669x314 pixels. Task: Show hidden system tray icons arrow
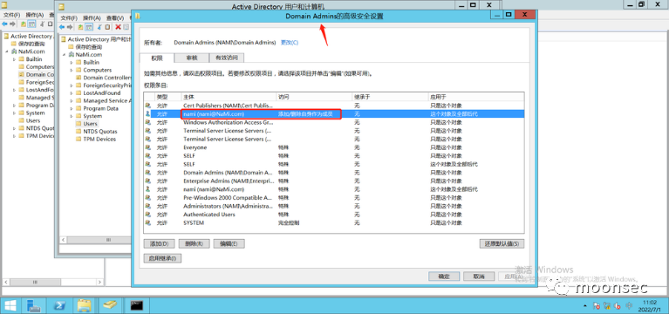point(585,306)
